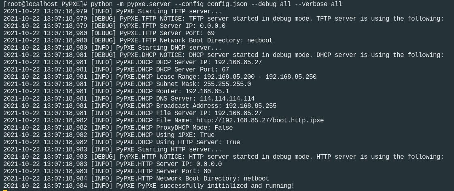Click the Starting HTTP server log line
Image resolution: width=454 pixels, height=191 pixels.
112,150
